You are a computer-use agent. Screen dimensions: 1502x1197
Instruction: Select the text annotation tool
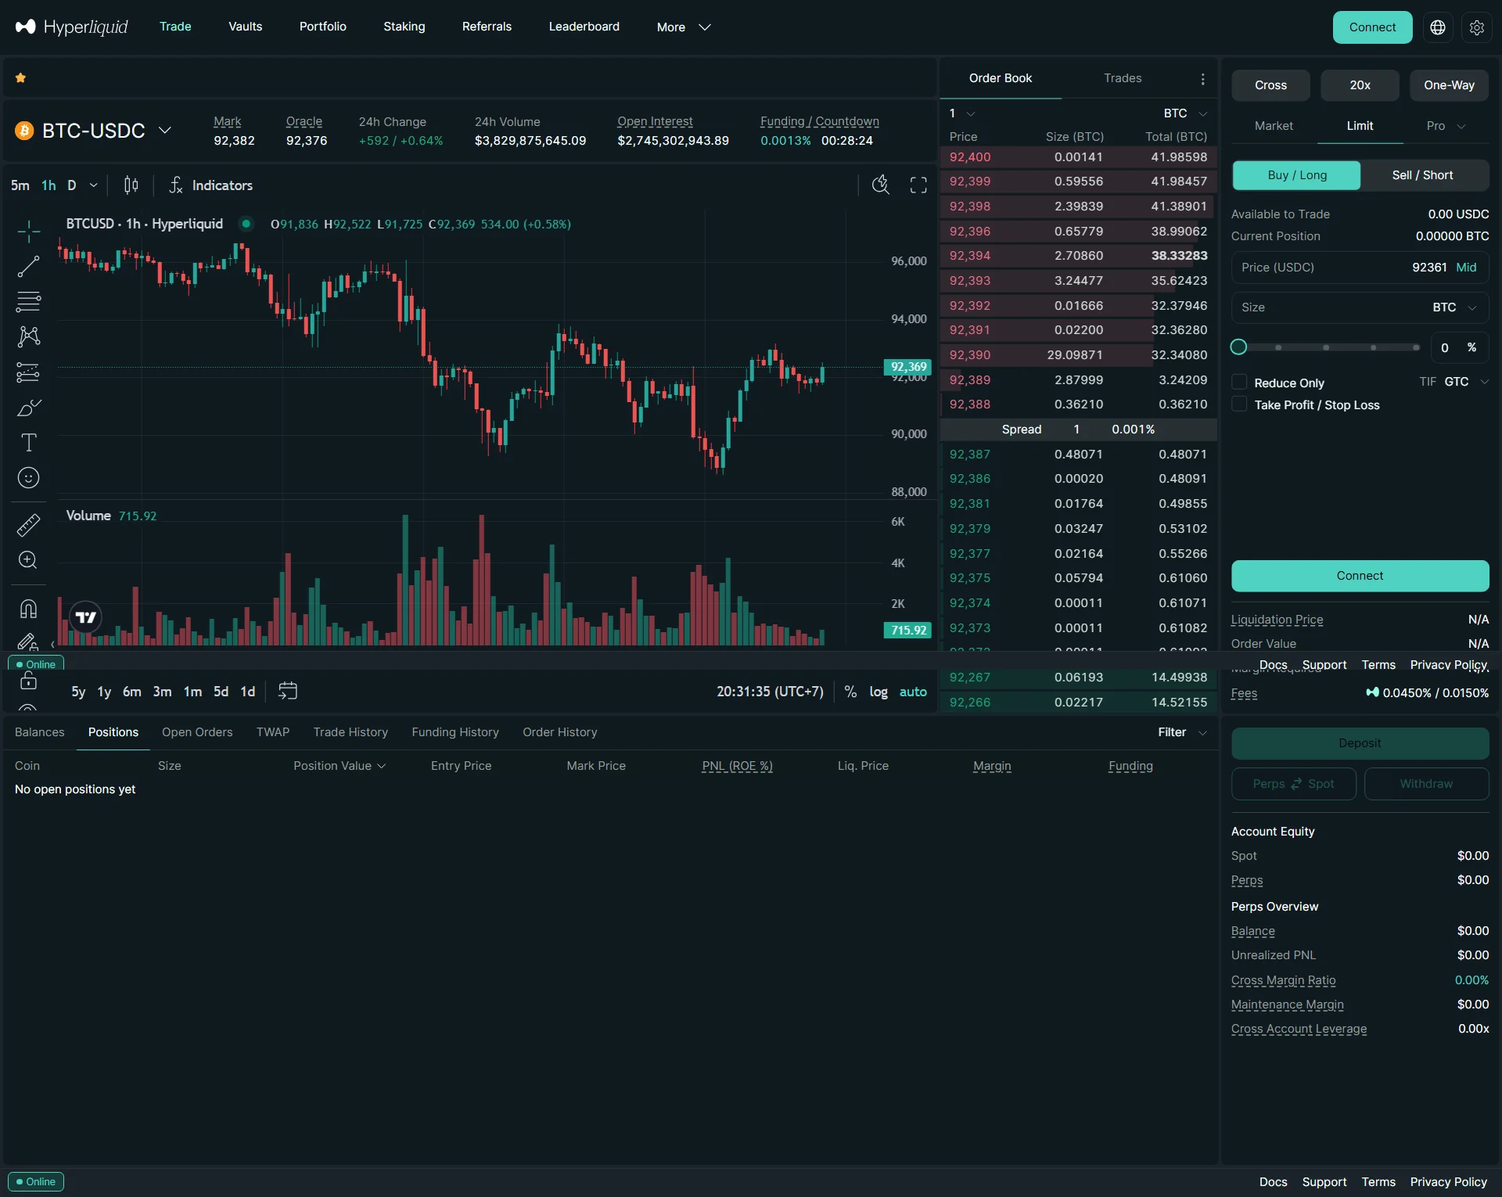click(x=28, y=442)
